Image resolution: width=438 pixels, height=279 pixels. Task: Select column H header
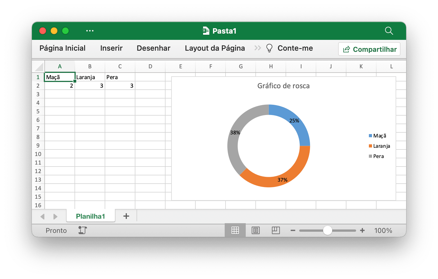271,66
